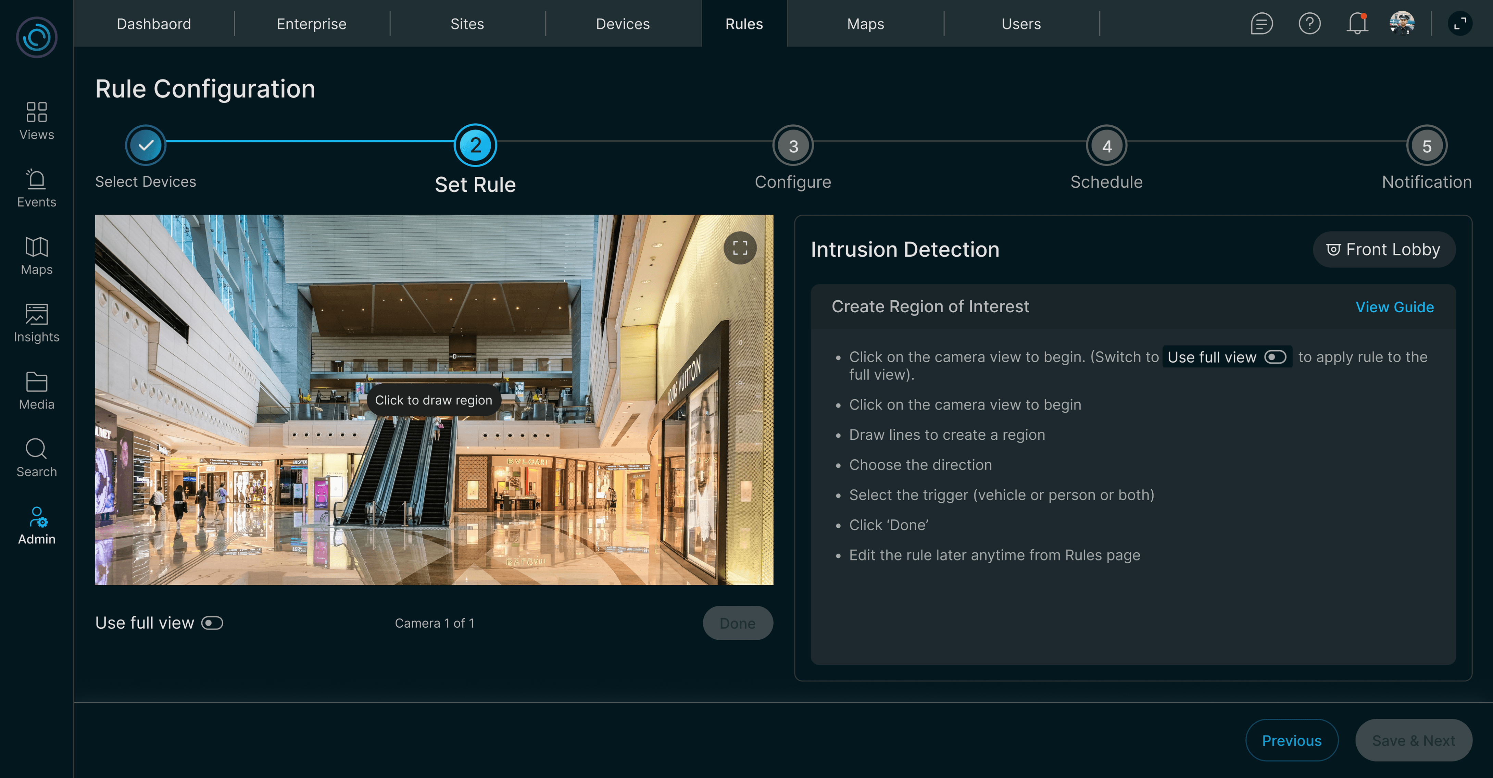Viewport: 1493px width, 778px height.
Task: Click the app fullscreen toggle icon
Action: (1460, 24)
